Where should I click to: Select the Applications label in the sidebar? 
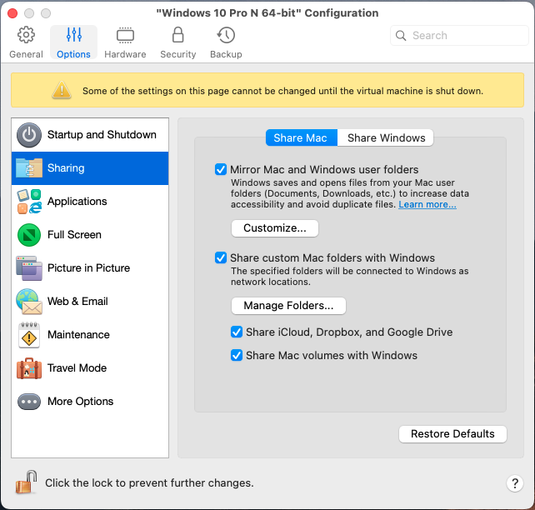(x=77, y=202)
